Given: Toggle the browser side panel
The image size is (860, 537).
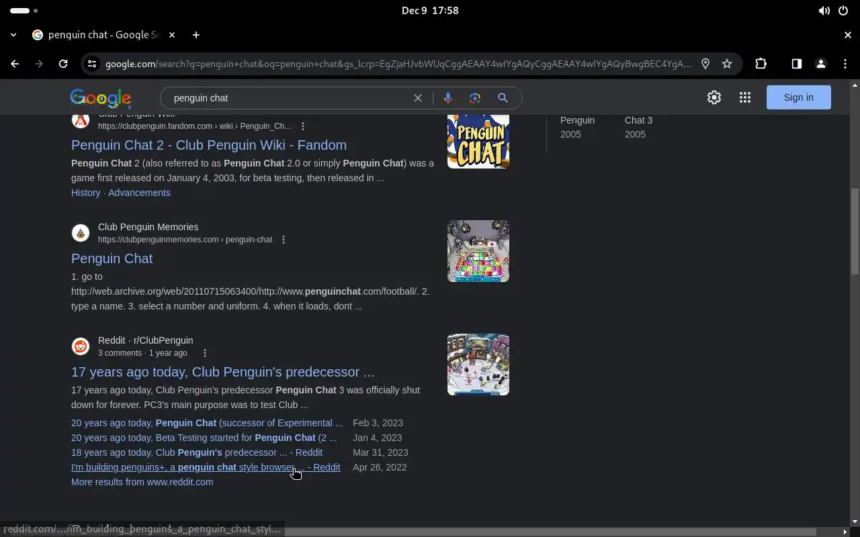Looking at the screenshot, I should tap(796, 64).
